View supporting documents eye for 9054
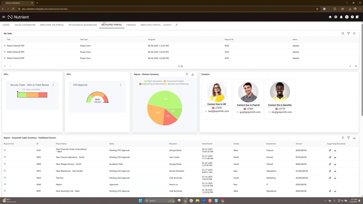The width and height of the screenshot is (363, 204). point(335,178)
